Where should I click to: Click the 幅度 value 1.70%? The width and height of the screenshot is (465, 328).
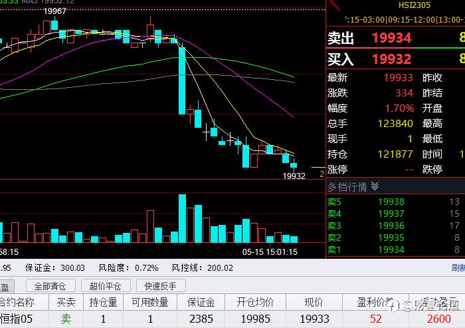399,108
